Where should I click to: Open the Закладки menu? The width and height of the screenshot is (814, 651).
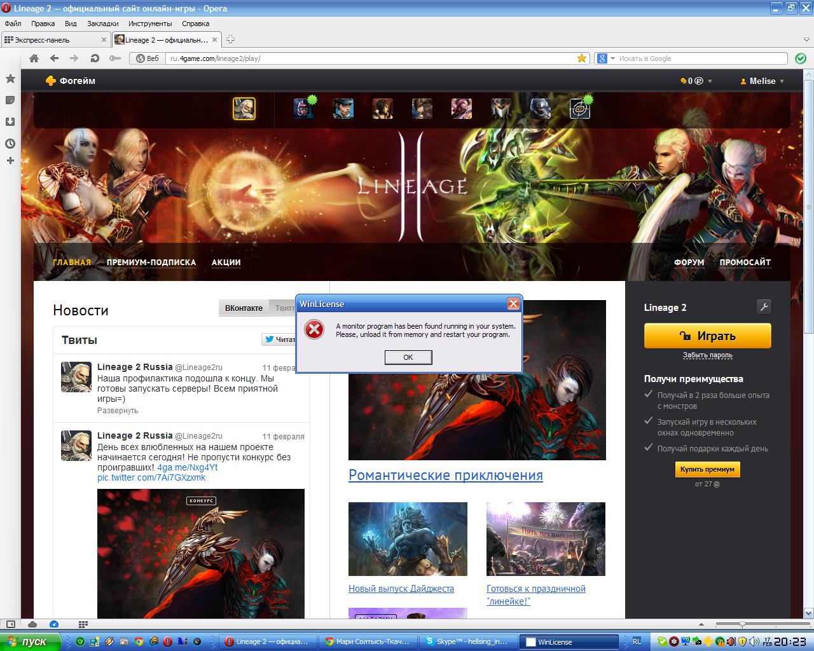point(102,24)
